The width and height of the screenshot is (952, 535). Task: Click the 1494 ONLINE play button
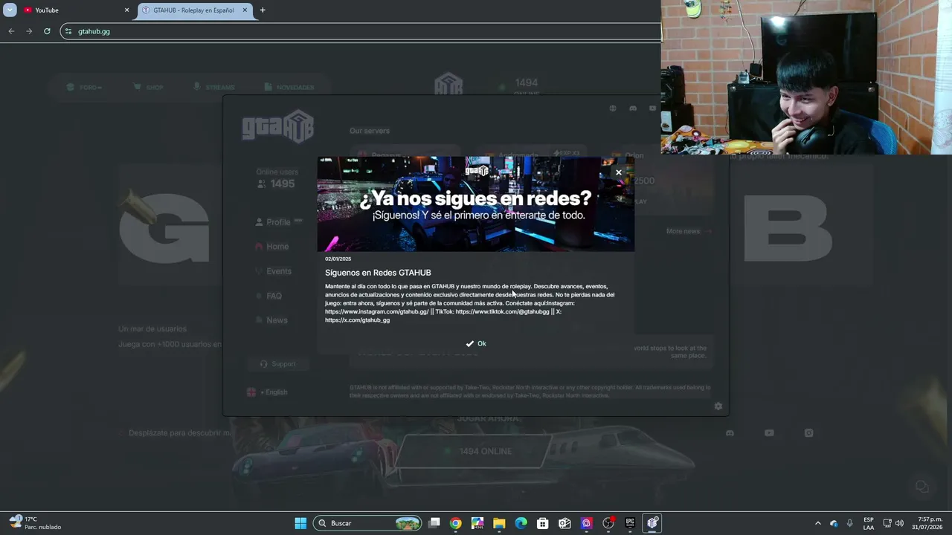476,452
